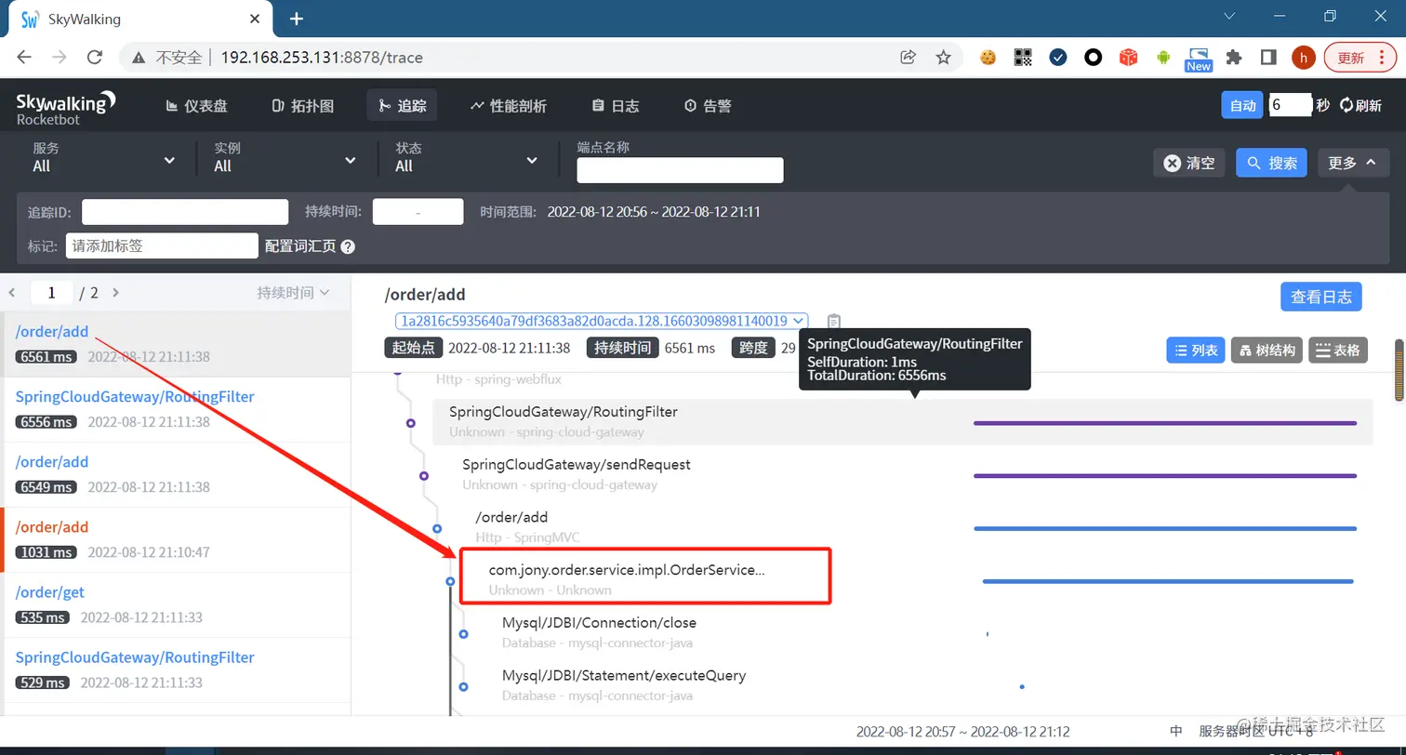Click the help icon beside 配置词汇页
1406x755 pixels.
pyautogui.click(x=348, y=246)
